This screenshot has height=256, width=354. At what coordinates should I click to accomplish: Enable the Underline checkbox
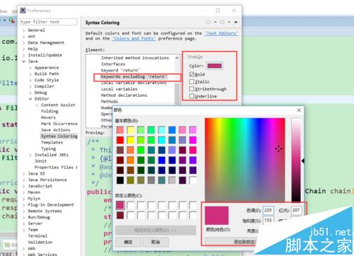point(192,96)
